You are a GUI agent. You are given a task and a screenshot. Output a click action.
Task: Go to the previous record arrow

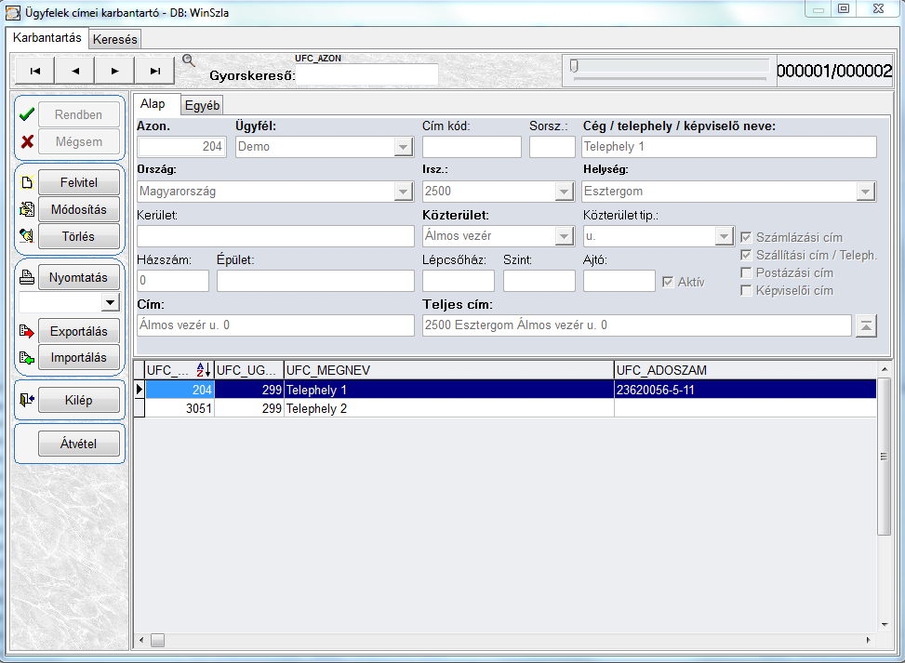point(75,71)
